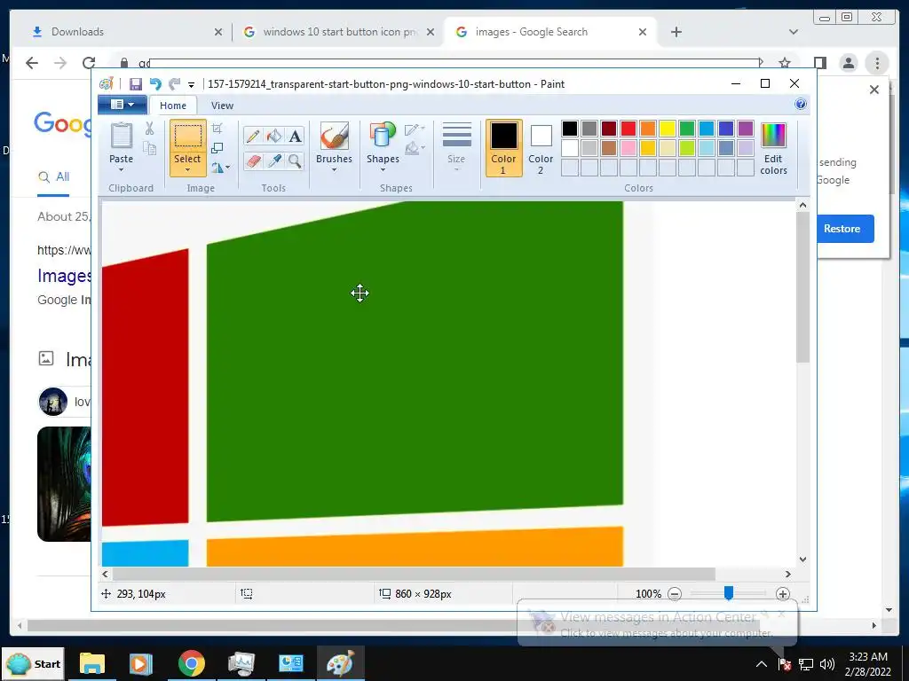This screenshot has height=681, width=909.
Task: Pick the purple color swatch
Action: pyautogui.click(x=746, y=129)
